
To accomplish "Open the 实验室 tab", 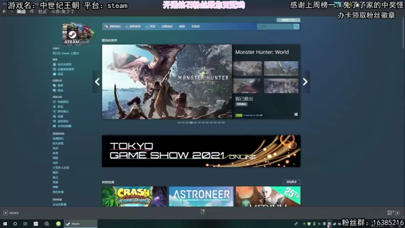I will click(195, 26).
